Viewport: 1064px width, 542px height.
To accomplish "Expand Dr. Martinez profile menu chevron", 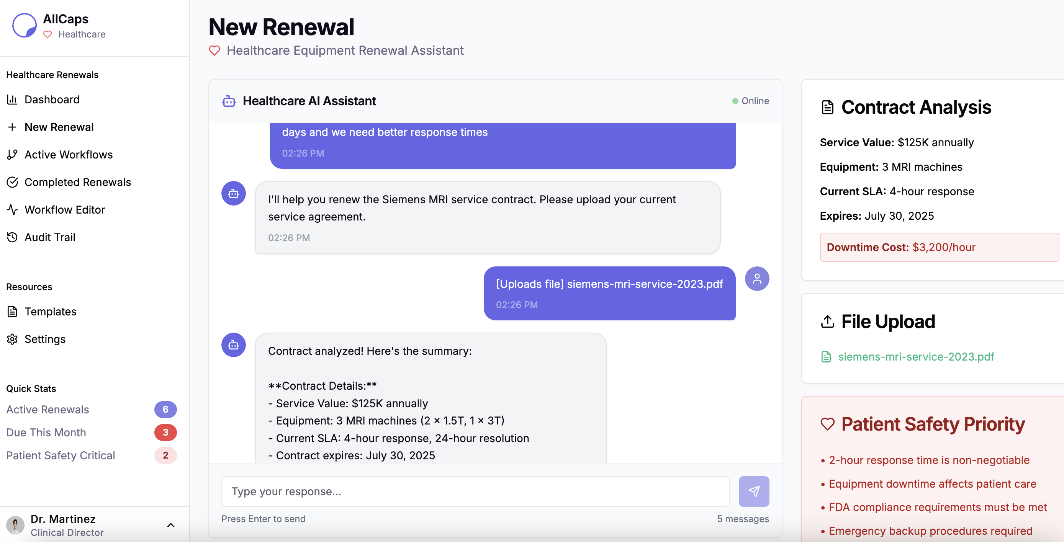I will tap(170, 525).
